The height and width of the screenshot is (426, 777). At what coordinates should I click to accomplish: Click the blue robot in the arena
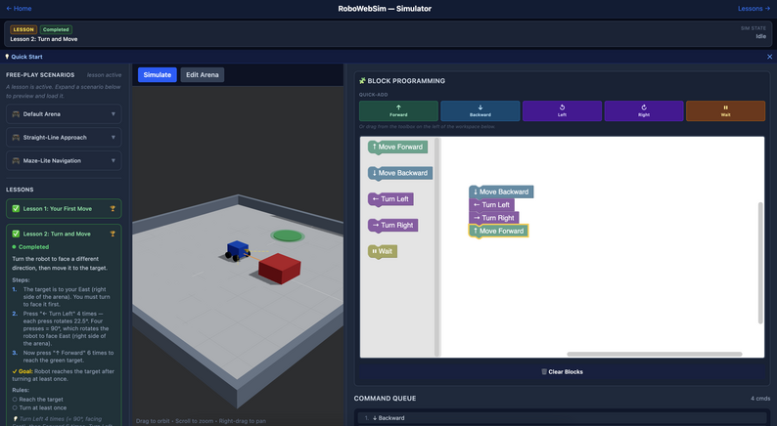(238, 250)
